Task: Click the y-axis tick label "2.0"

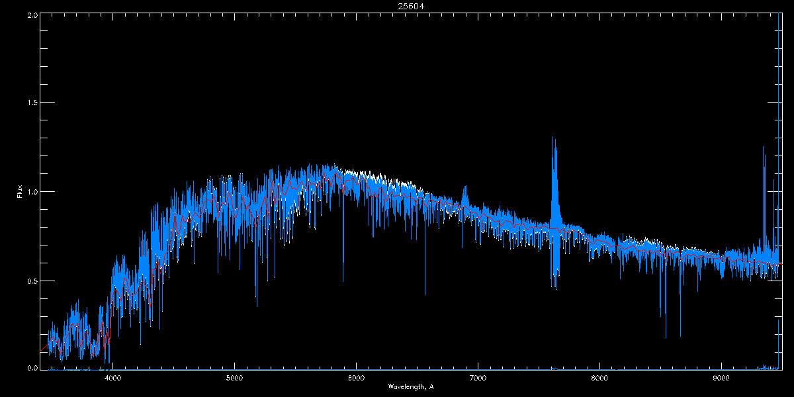Action: pos(31,15)
